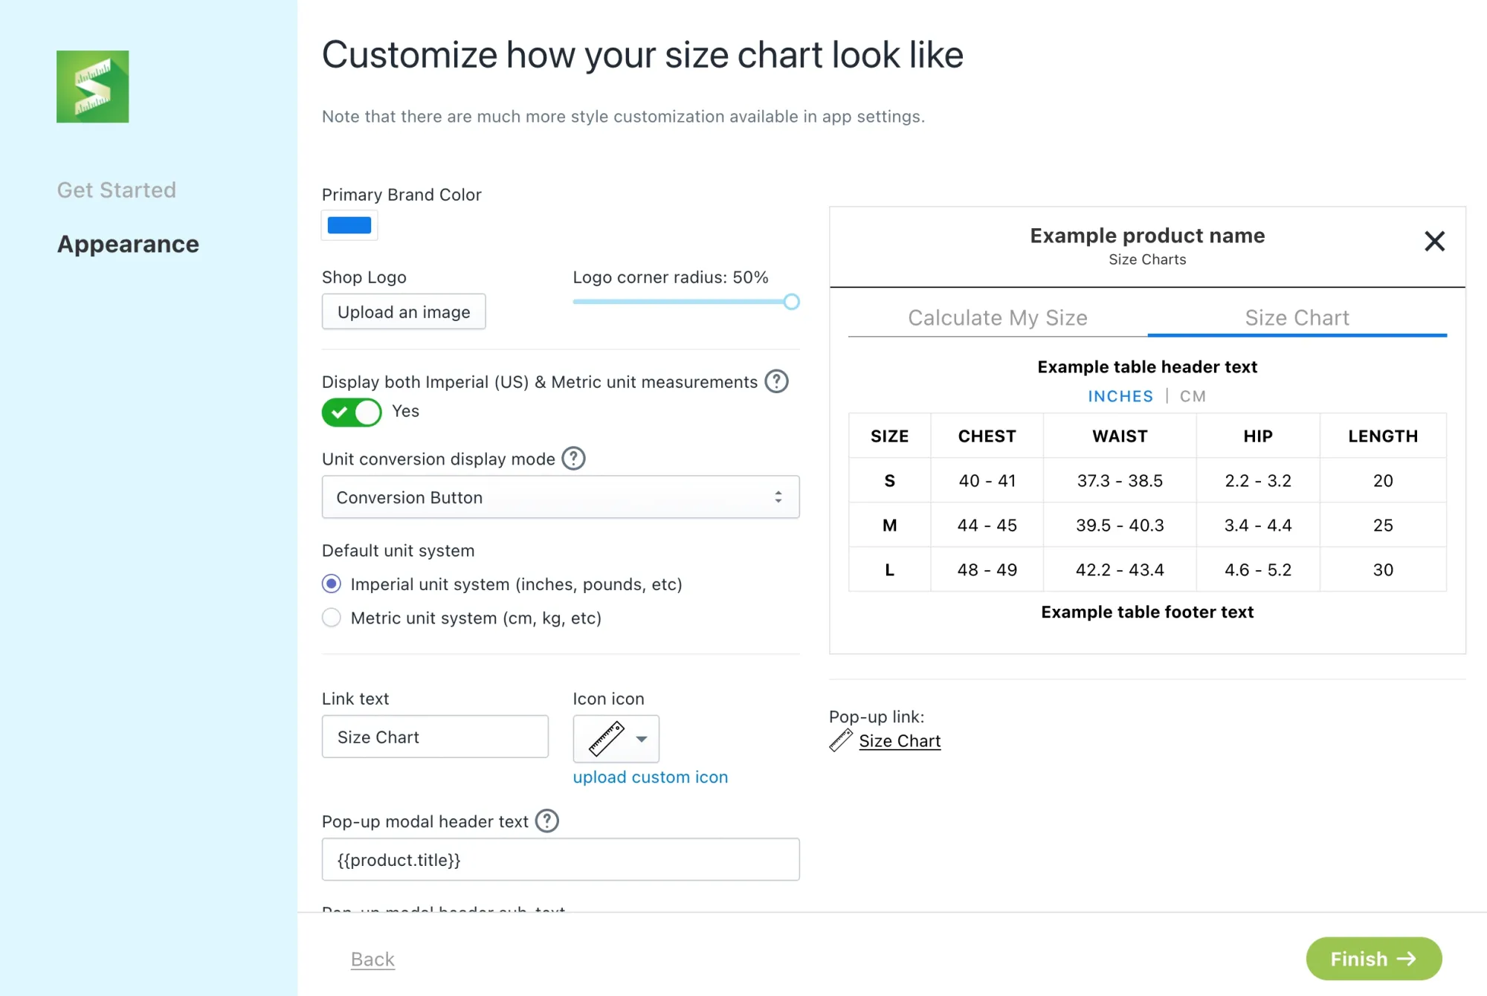Switch preview units to CM
Image resolution: width=1487 pixels, height=996 pixels.
click(1192, 396)
